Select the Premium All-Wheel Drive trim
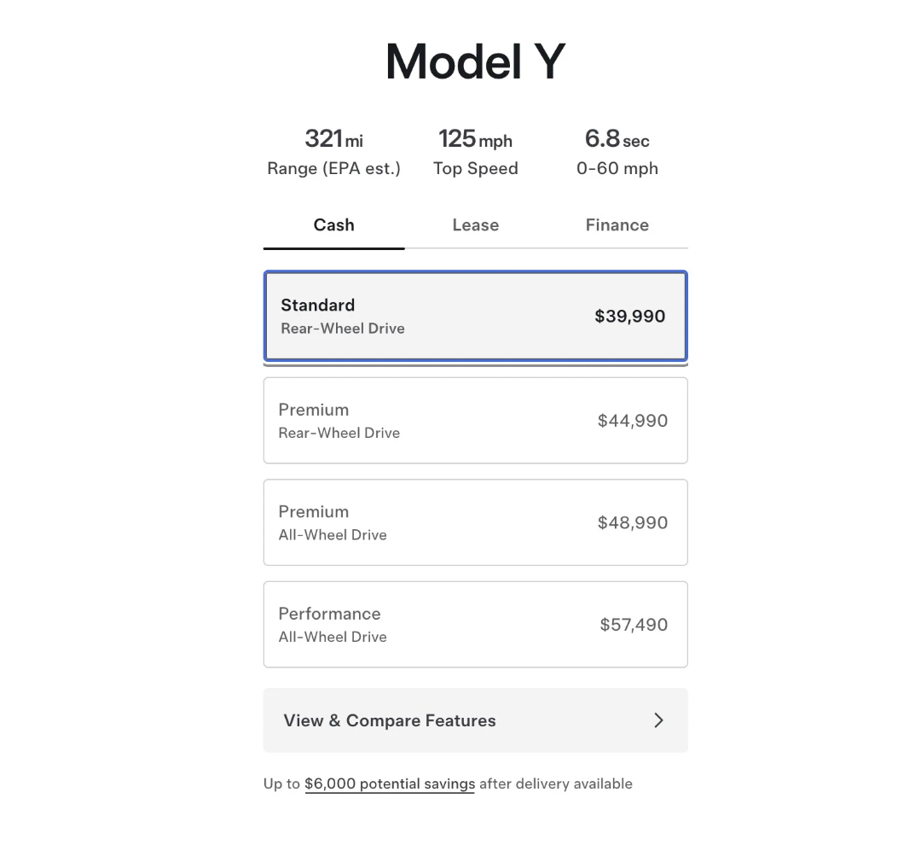The width and height of the screenshot is (921, 862). [474, 522]
